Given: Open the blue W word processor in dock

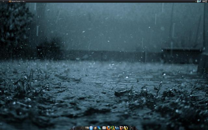Looking at the screenshot, I should [x=117, y=128].
